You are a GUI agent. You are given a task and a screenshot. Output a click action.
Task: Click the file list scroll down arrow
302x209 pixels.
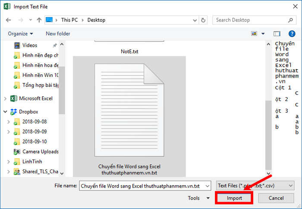tap(268, 173)
